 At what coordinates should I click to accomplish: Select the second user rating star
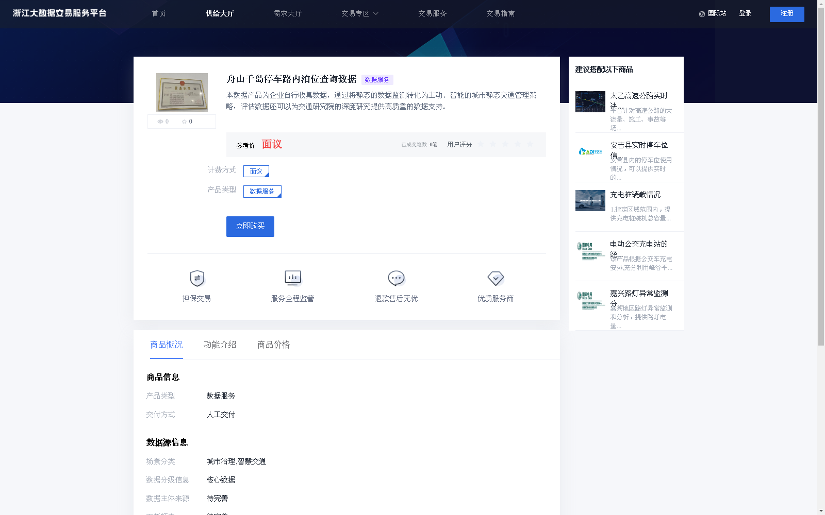[x=493, y=144]
